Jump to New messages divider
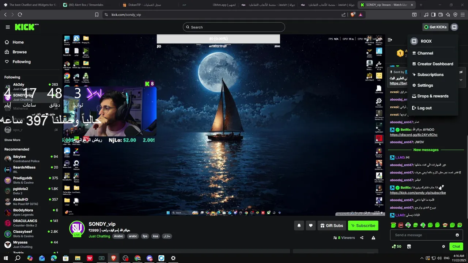 tap(426, 150)
